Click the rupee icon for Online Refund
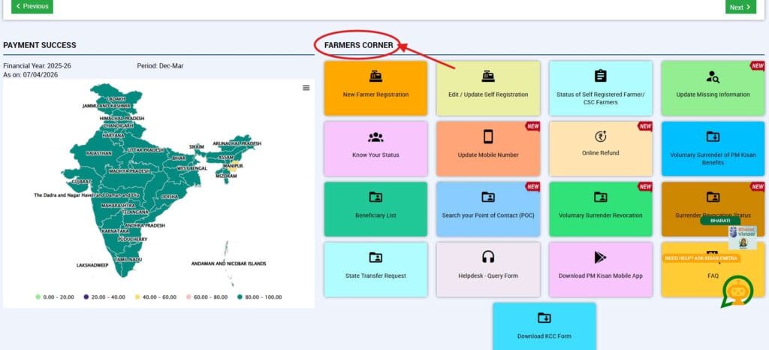The image size is (769, 350). pos(600,136)
